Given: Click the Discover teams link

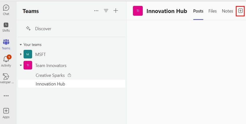Looking at the screenshot, I should pos(43,29).
